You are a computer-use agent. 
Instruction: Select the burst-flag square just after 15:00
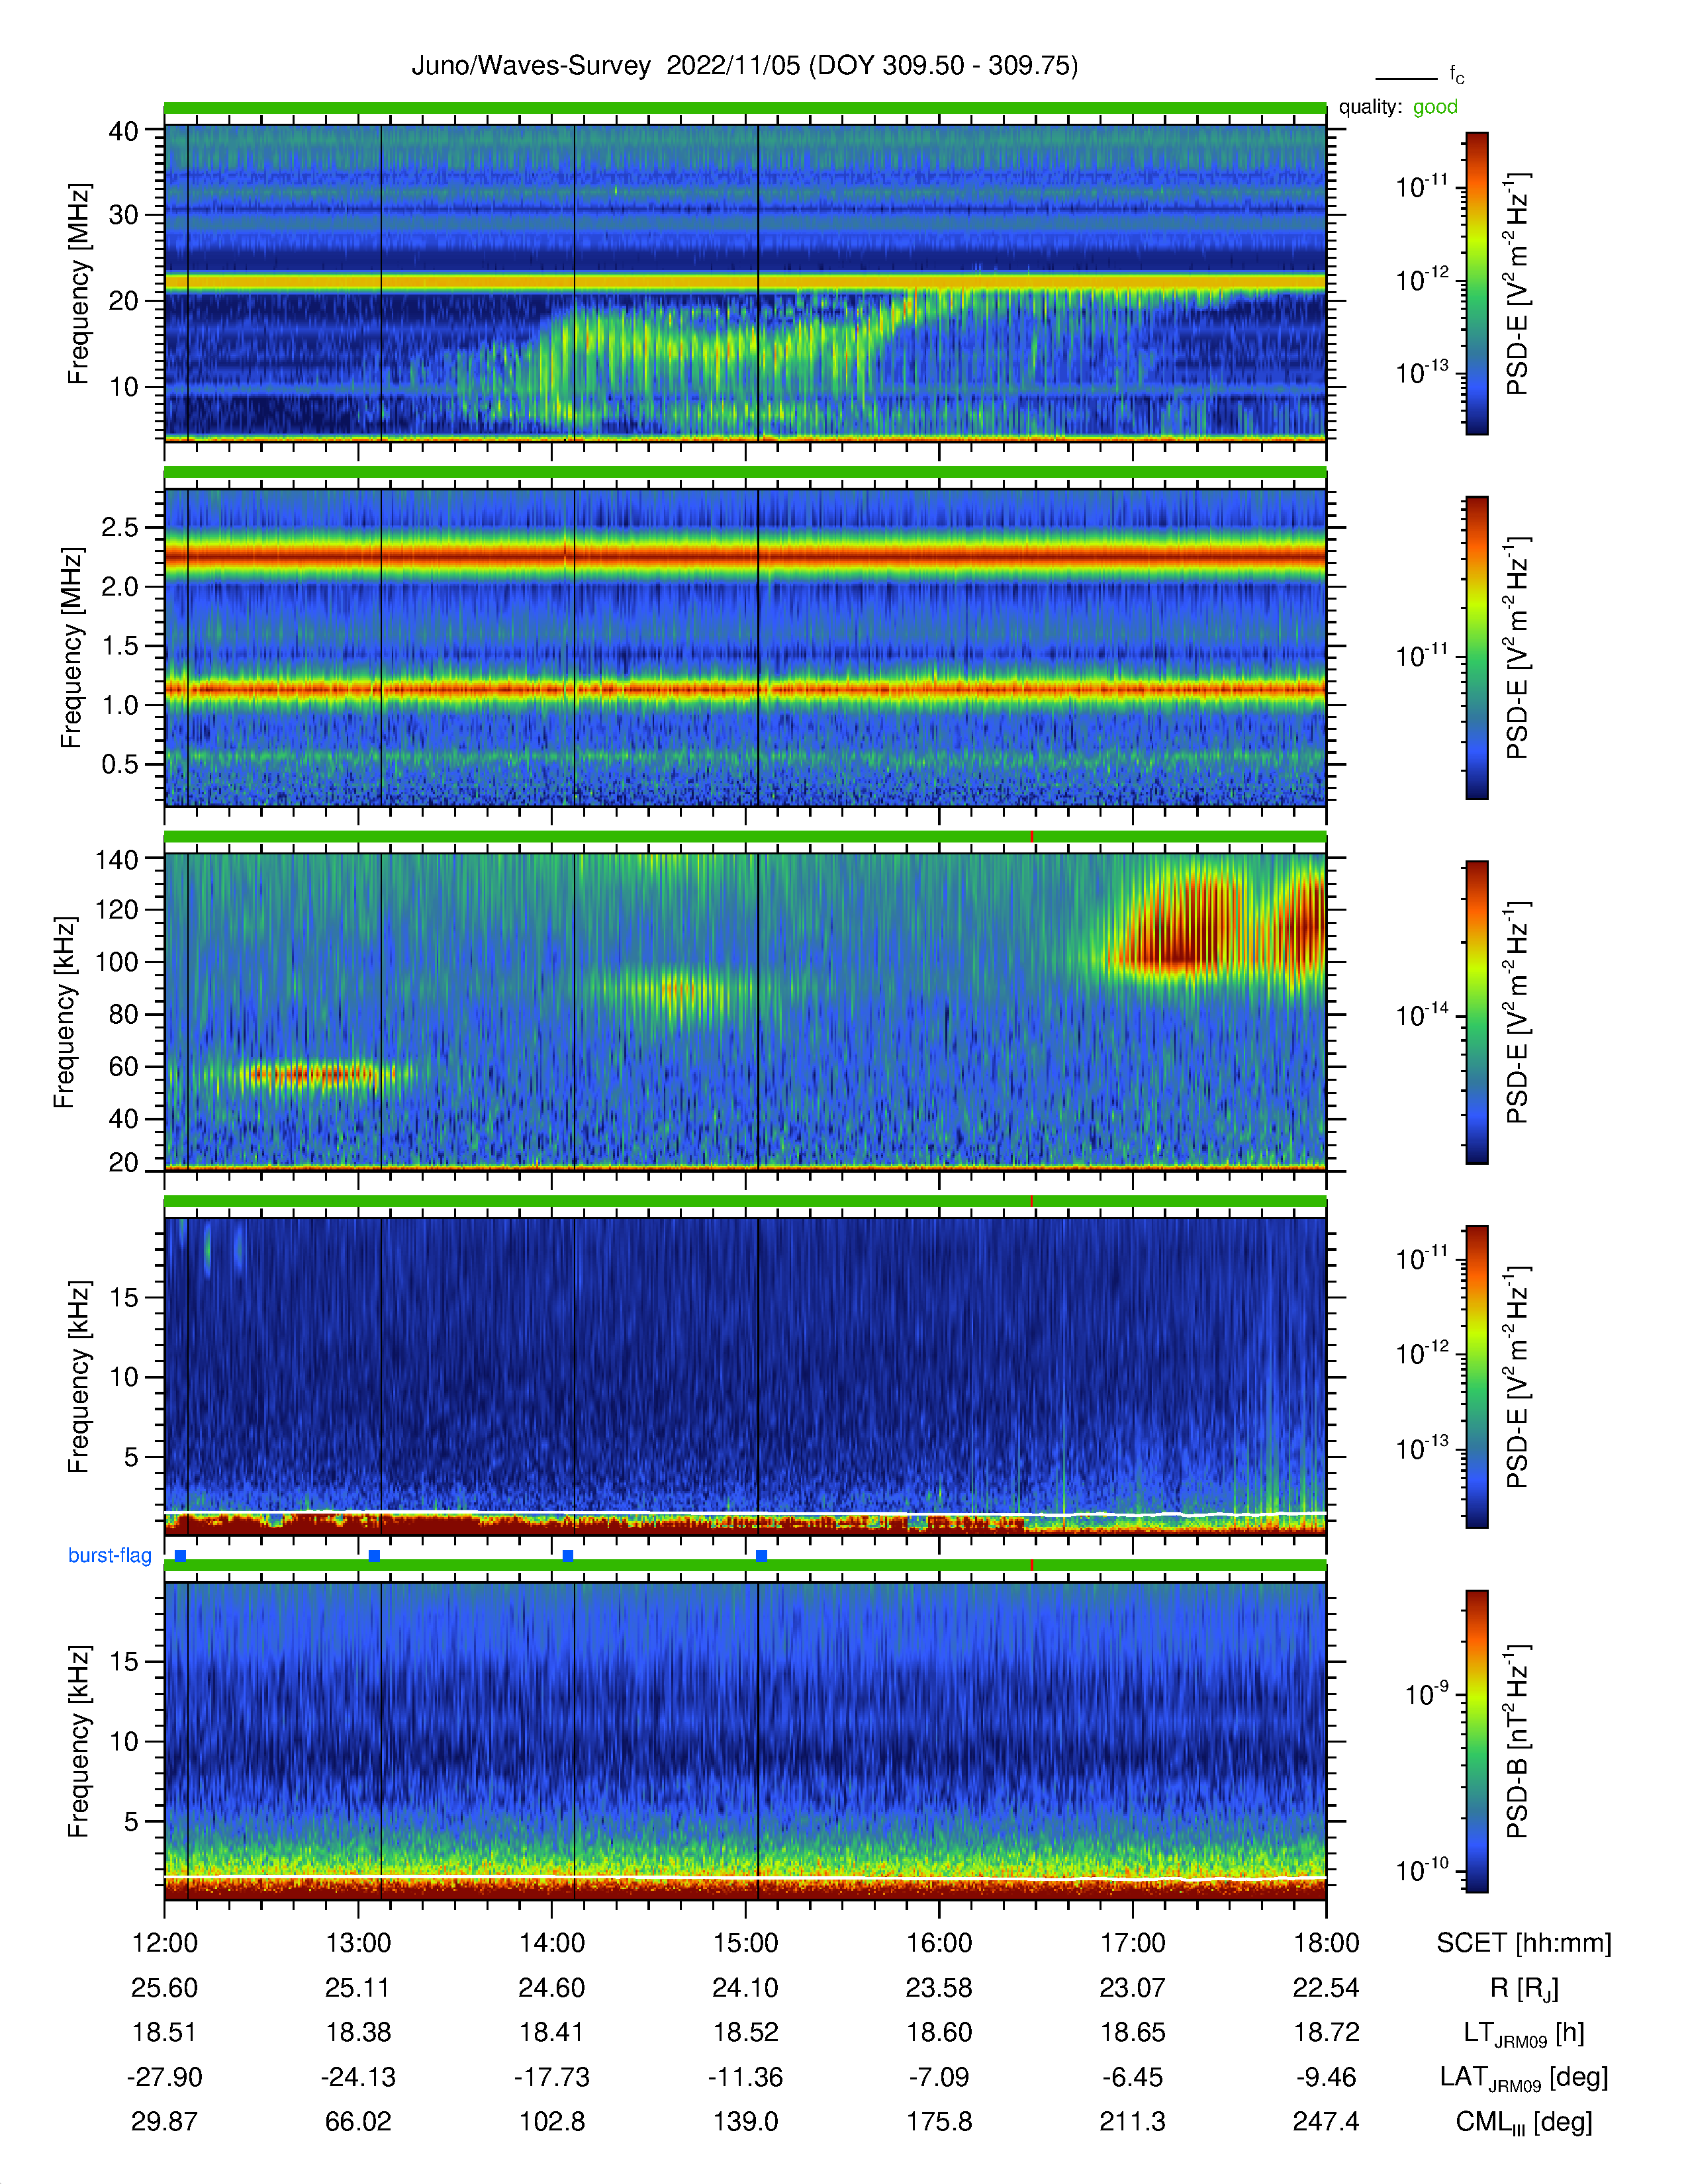point(761,1556)
